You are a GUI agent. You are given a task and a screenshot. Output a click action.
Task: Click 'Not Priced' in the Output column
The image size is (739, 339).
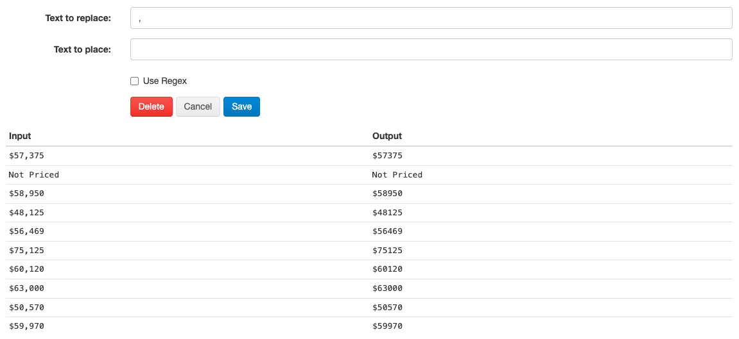(x=397, y=175)
